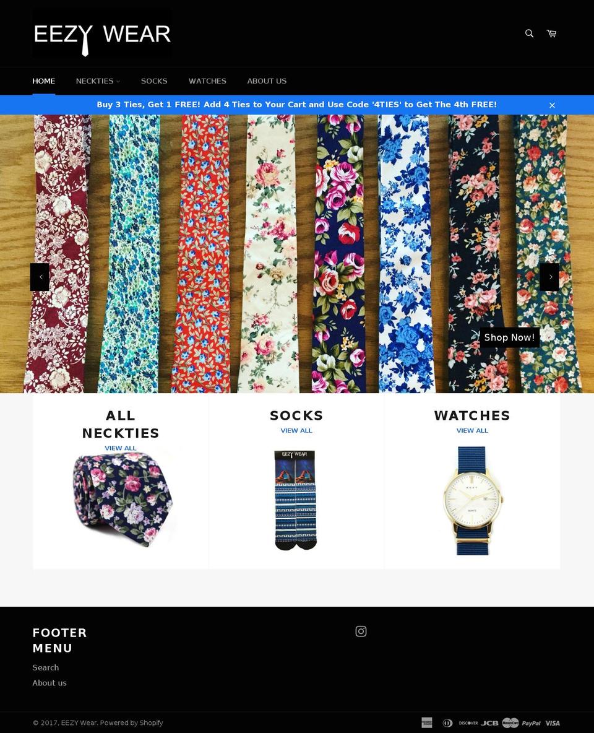Click the American Express payment icon
594x733 pixels.
pos(427,722)
